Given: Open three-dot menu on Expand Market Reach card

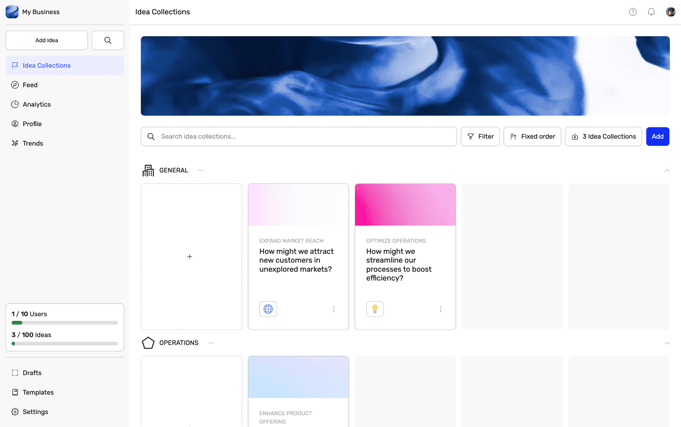Looking at the screenshot, I should coord(334,309).
